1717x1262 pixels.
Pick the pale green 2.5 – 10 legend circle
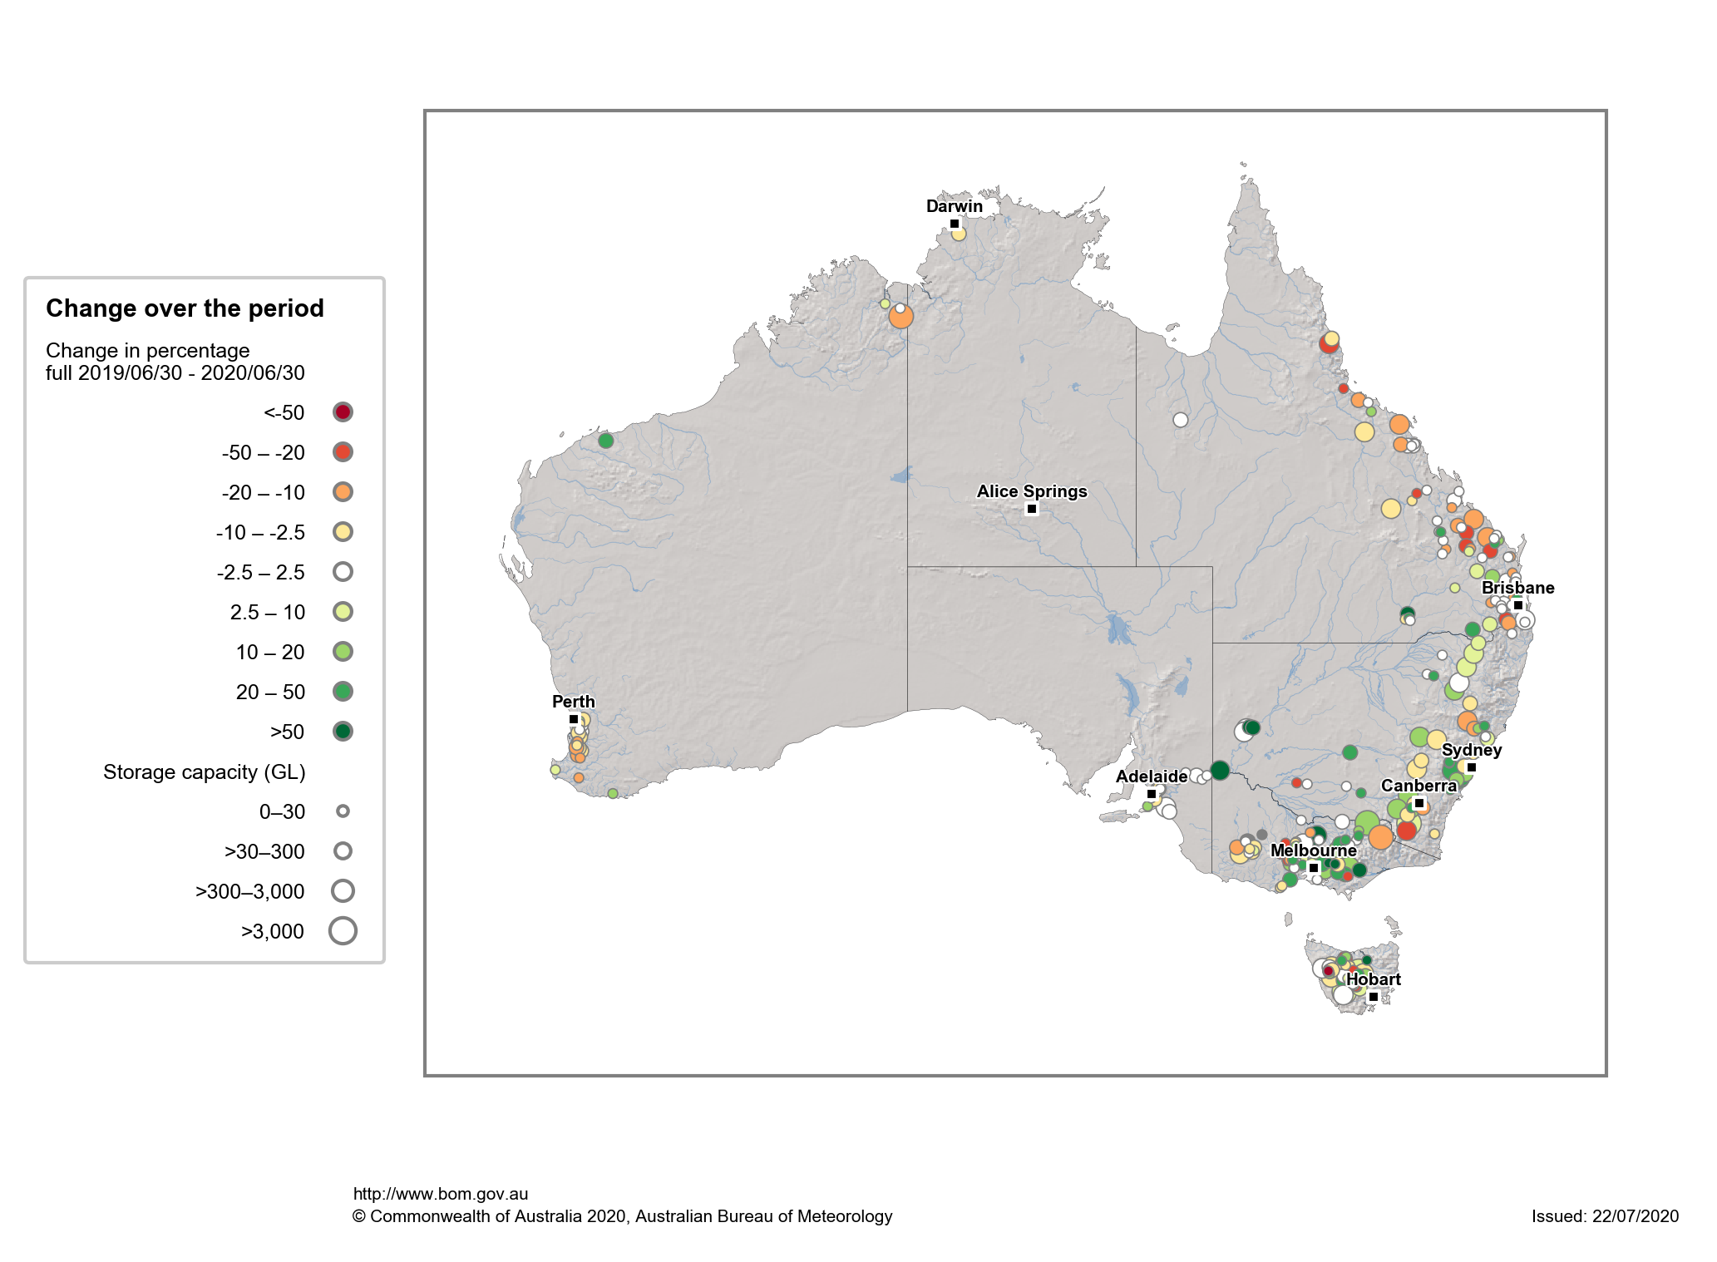tap(343, 611)
